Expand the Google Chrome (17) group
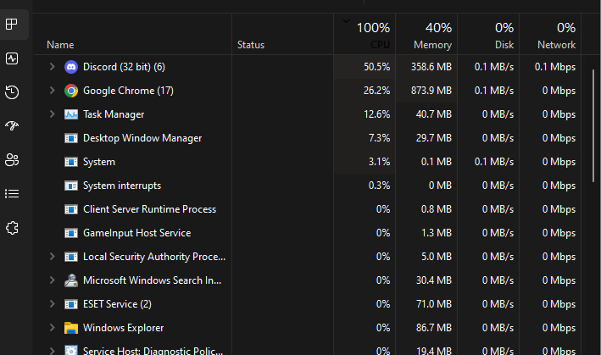Viewport: 601px width, 355px height. (52, 91)
